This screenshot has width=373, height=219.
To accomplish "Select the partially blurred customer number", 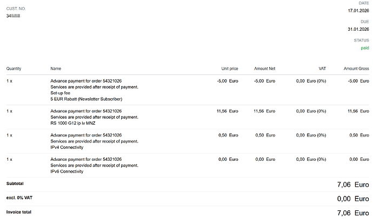I will (14, 16).
